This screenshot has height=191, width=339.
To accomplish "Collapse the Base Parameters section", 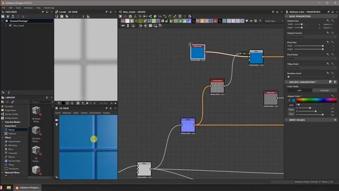I will [x=287, y=16].
